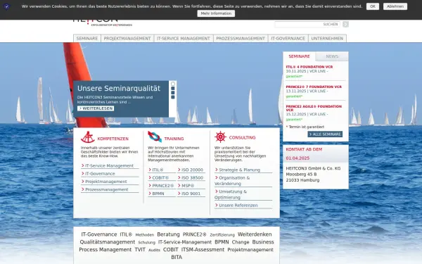
Task: Open the UNTERNEHMEN menu
Action: 327,39
